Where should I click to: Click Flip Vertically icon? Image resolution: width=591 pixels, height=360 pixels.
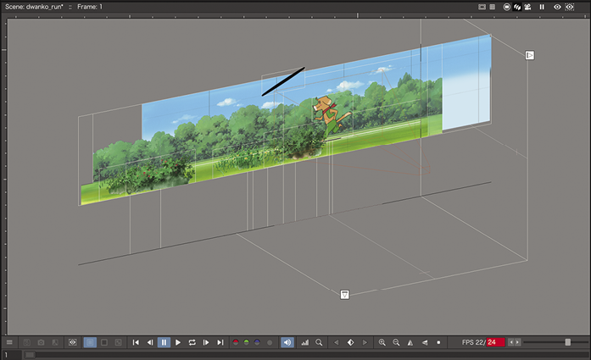coord(425,342)
